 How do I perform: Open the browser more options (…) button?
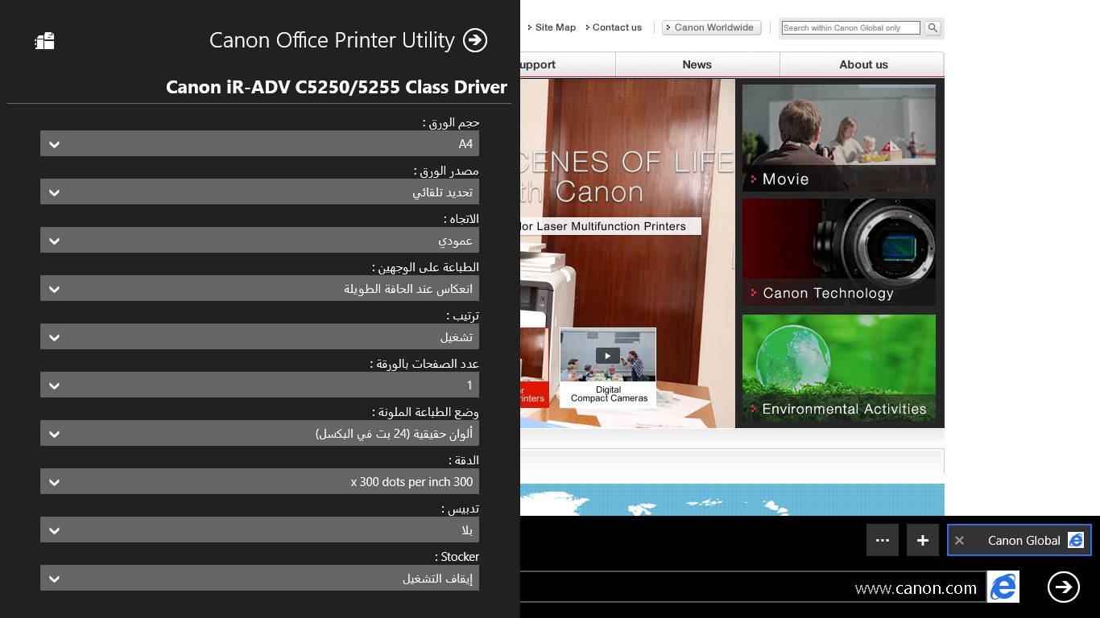[883, 540]
